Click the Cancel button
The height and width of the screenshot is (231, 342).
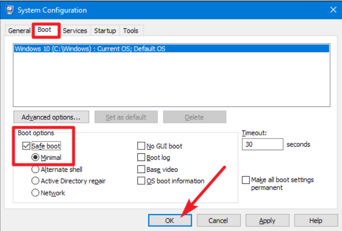219,221
